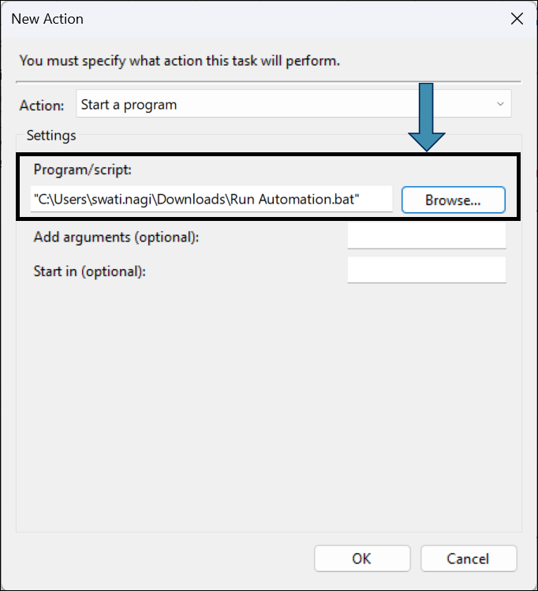538x591 pixels.
Task: Click the 'Start in (optional):' label
Action: coord(90,271)
